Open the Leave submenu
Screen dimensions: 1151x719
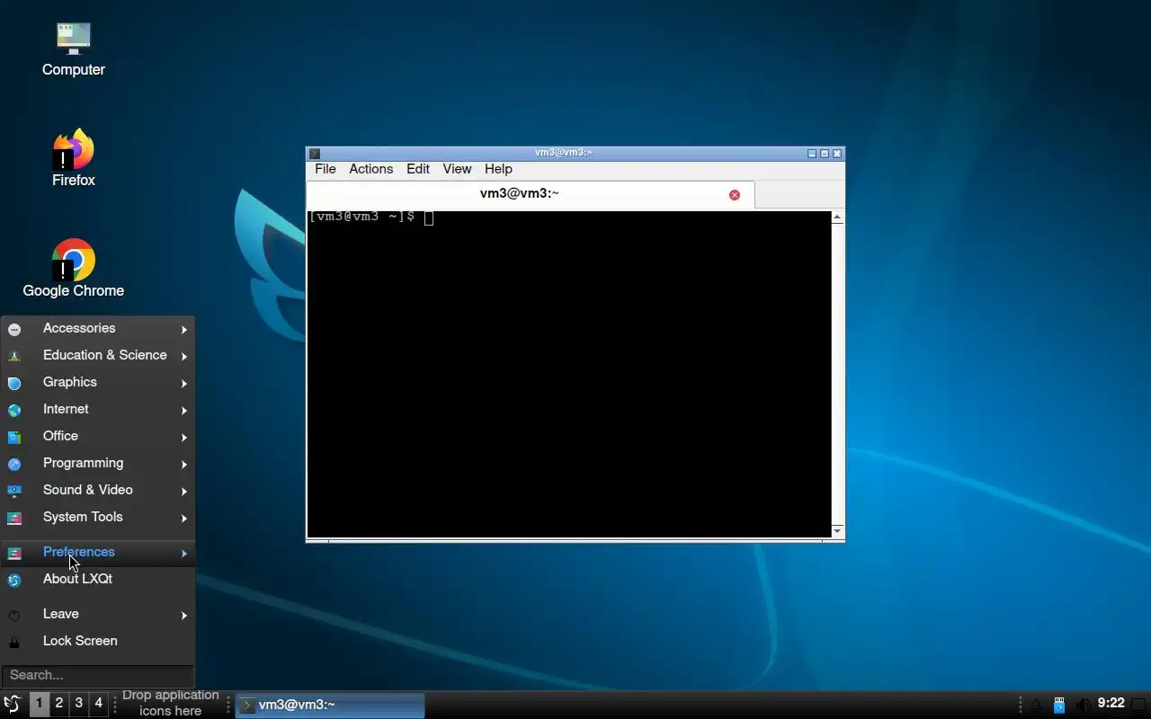(98, 615)
